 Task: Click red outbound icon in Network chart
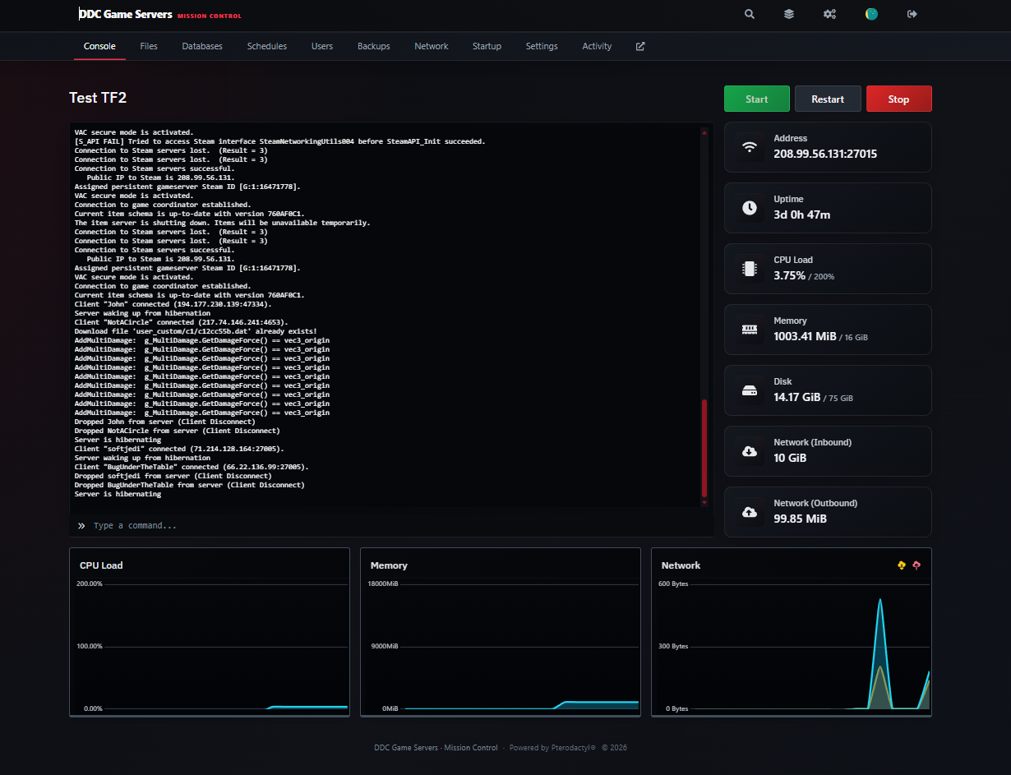(916, 565)
